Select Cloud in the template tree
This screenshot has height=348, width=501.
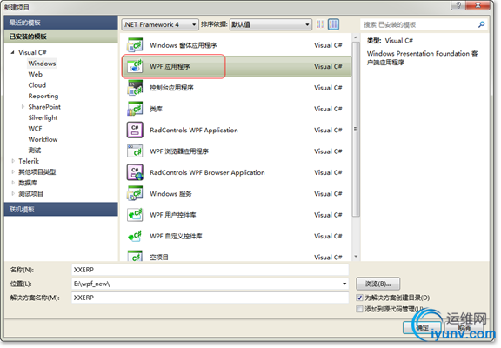coord(37,85)
